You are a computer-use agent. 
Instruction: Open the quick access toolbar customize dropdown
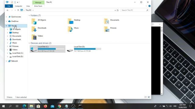[x=18, y=2]
